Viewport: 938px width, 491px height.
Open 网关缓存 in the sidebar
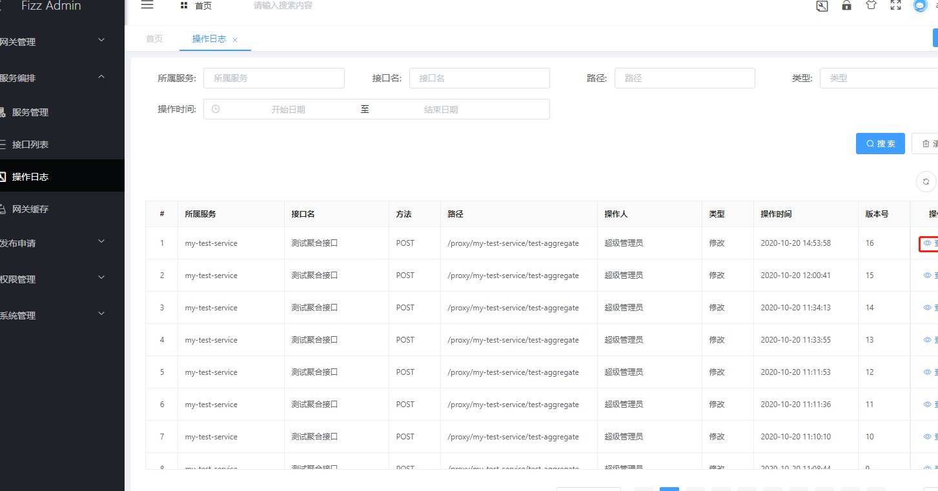[x=62, y=208]
